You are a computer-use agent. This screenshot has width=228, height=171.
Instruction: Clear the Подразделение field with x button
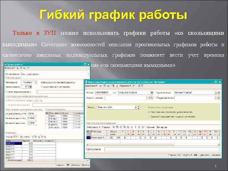pyautogui.click(x=219, y=98)
